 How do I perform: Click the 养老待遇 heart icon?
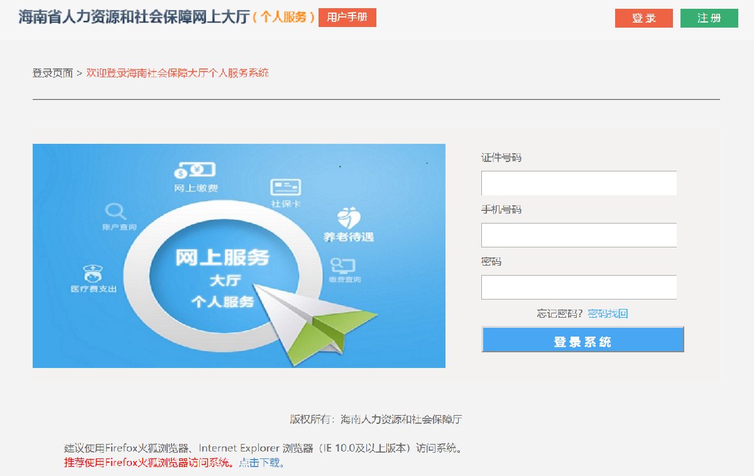349,219
